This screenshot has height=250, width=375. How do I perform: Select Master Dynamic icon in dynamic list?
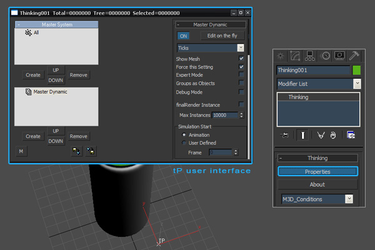29,92
